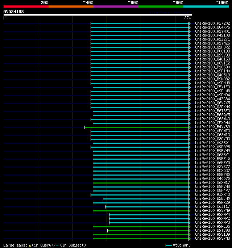Select UniRef100_C6SW43 label
The image size is (232, 248).
pos(212,119)
